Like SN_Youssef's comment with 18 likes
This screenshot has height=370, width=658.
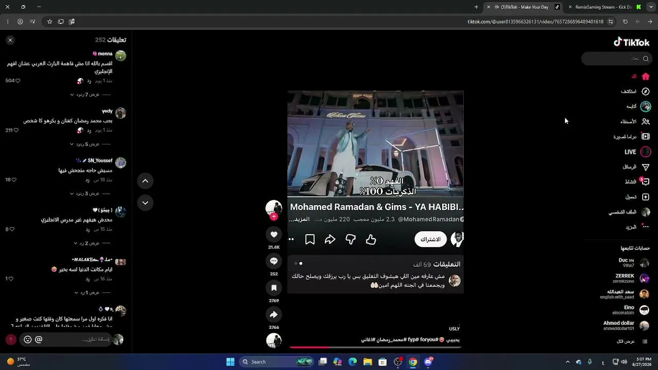(14, 180)
